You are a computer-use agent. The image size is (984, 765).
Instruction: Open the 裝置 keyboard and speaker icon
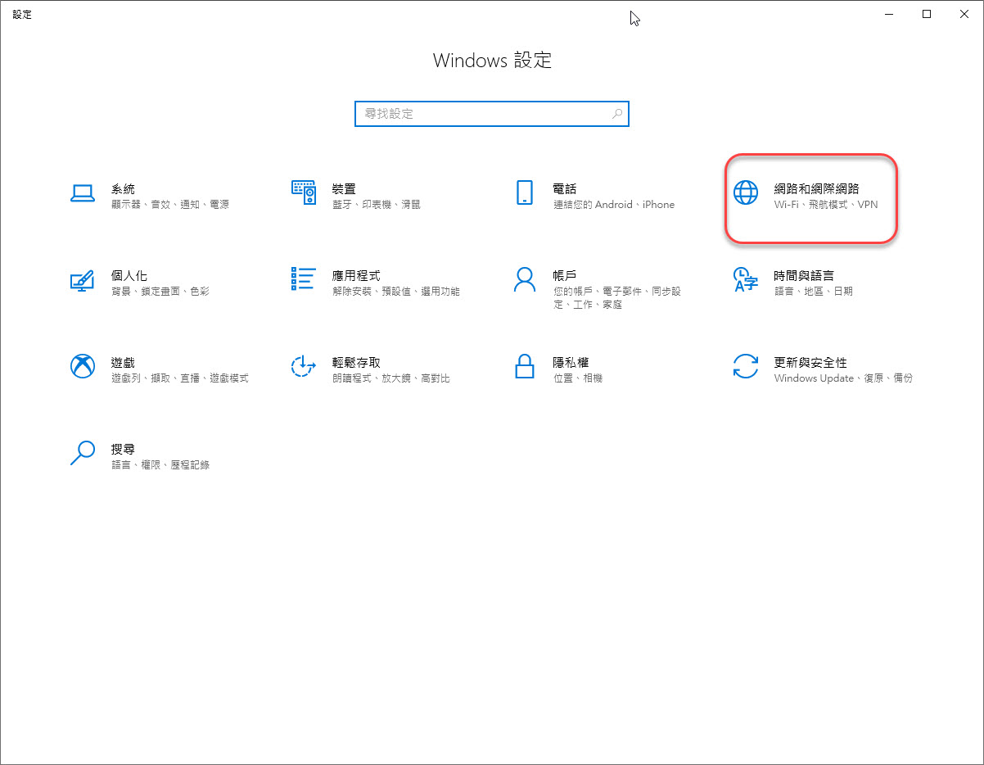pos(304,192)
